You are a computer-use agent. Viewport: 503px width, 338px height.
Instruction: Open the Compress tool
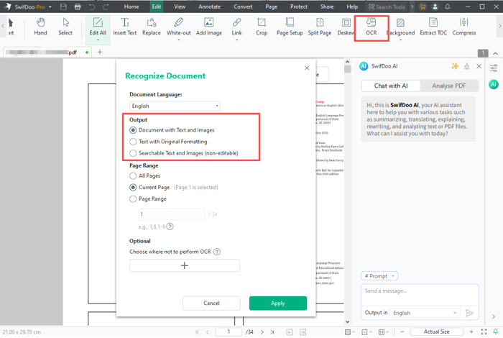(464, 27)
